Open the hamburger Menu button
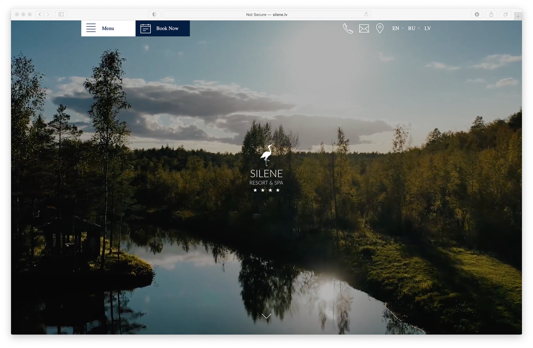 108,28
